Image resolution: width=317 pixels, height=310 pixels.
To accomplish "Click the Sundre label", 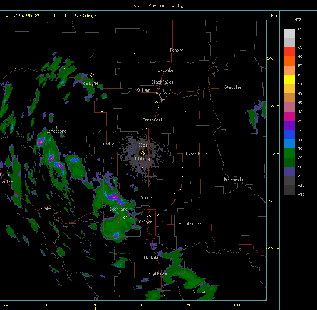I will (x=107, y=144).
